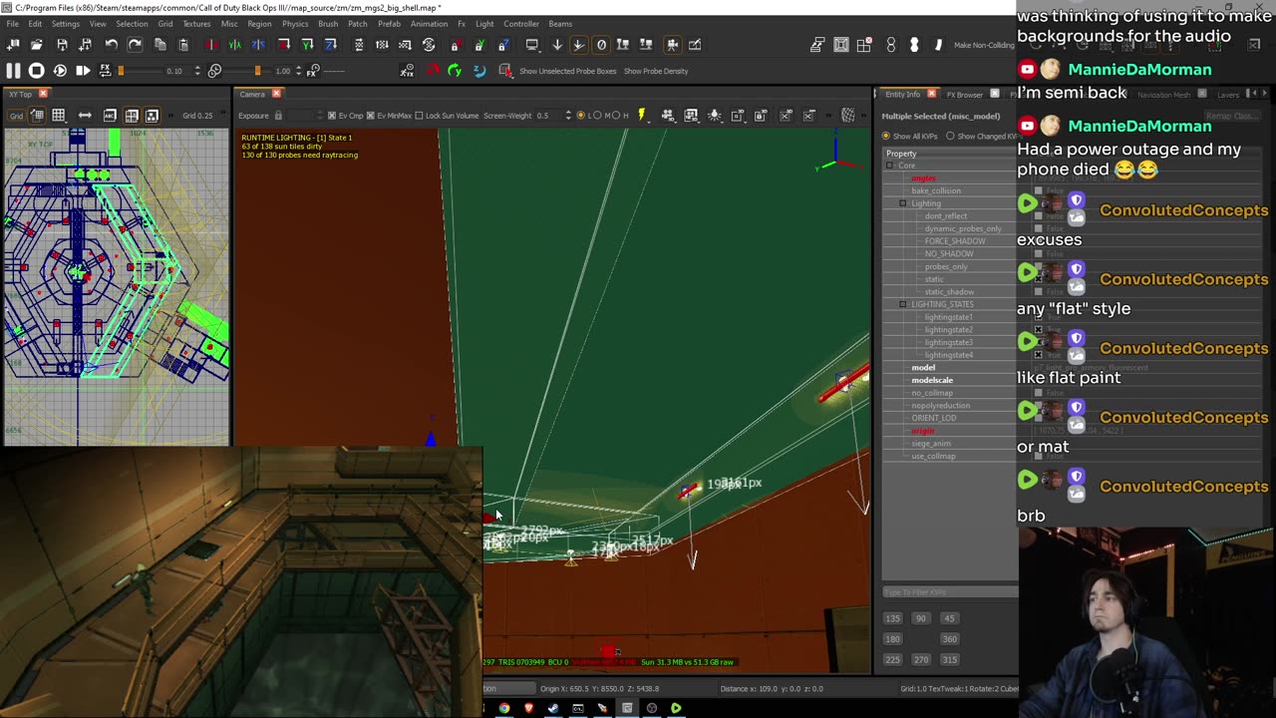Click the Undo arrow icon

click(111, 45)
